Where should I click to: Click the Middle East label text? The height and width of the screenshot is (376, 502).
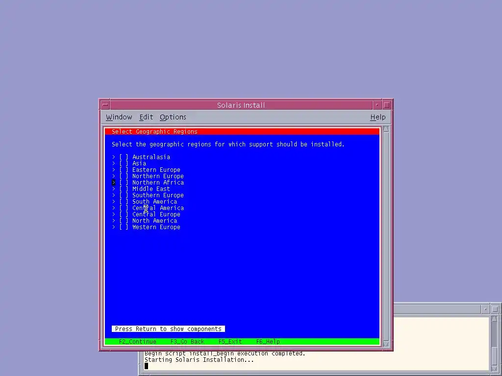coord(151,189)
